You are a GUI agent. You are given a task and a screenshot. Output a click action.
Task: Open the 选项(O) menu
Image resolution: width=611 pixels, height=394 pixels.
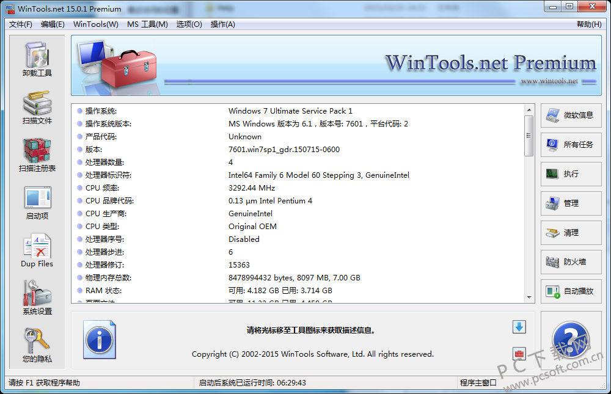[189, 24]
